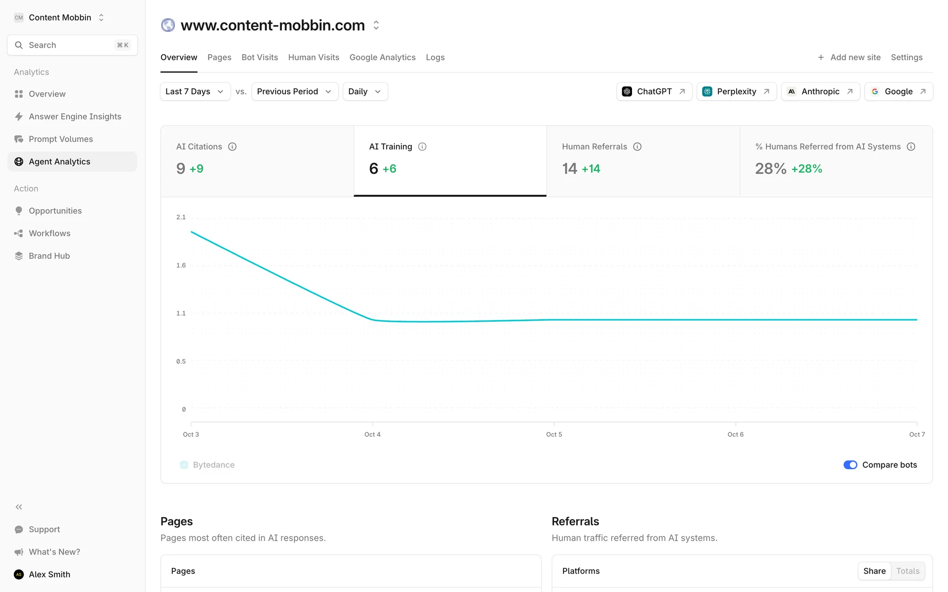This screenshot has width=948, height=592.
Task: Click the Search input field
Action: pos(72,45)
